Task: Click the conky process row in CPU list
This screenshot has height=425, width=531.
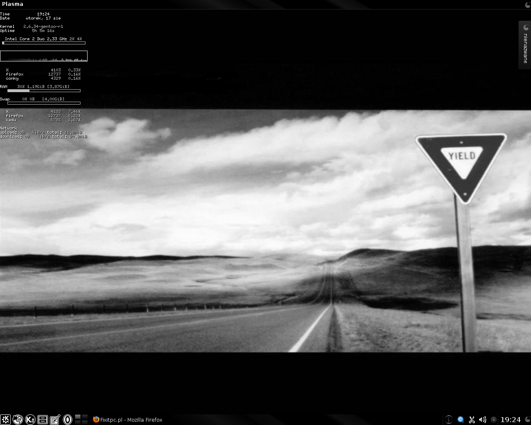Action: 43,78
